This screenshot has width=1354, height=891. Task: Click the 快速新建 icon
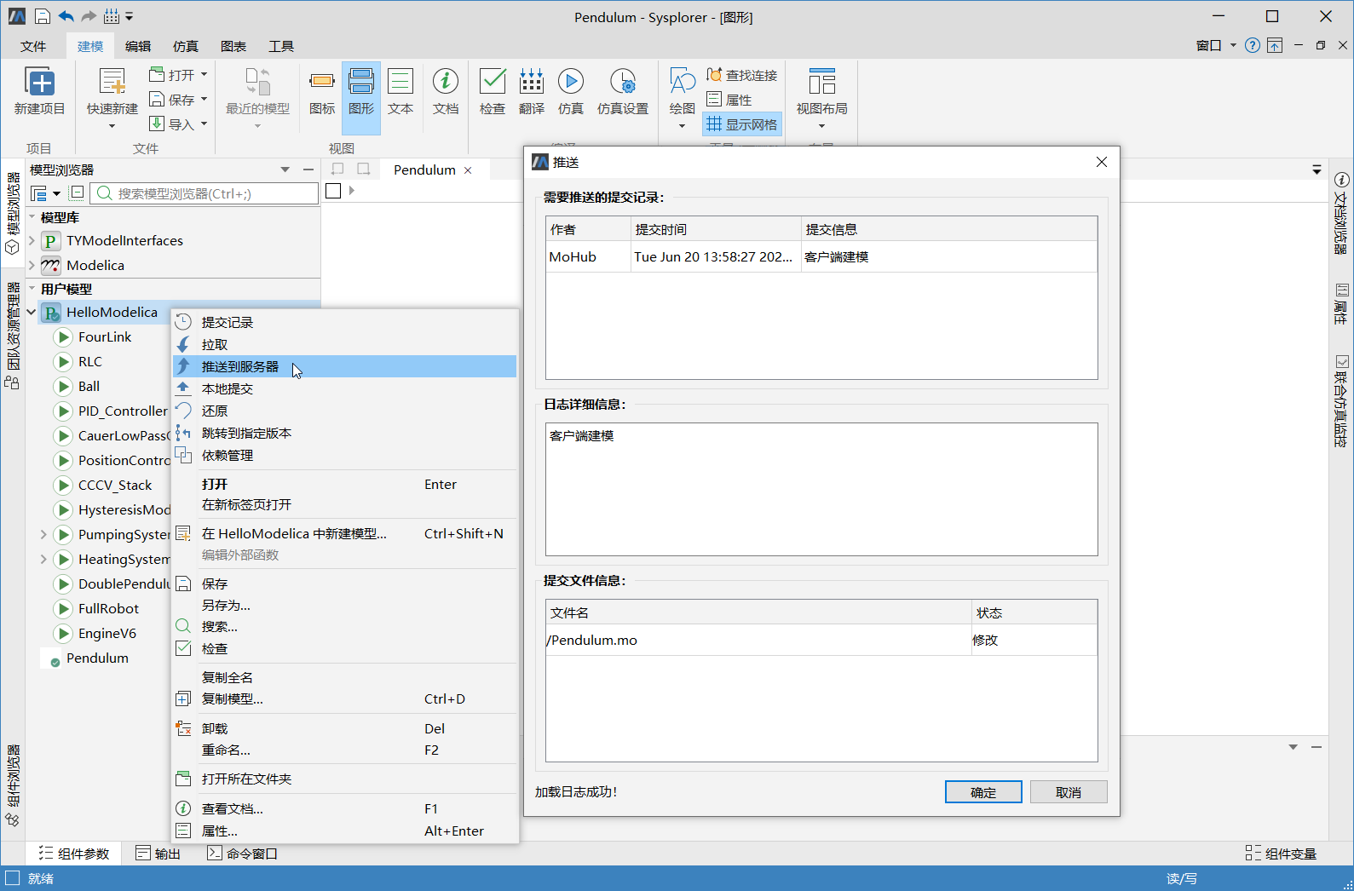click(x=112, y=82)
